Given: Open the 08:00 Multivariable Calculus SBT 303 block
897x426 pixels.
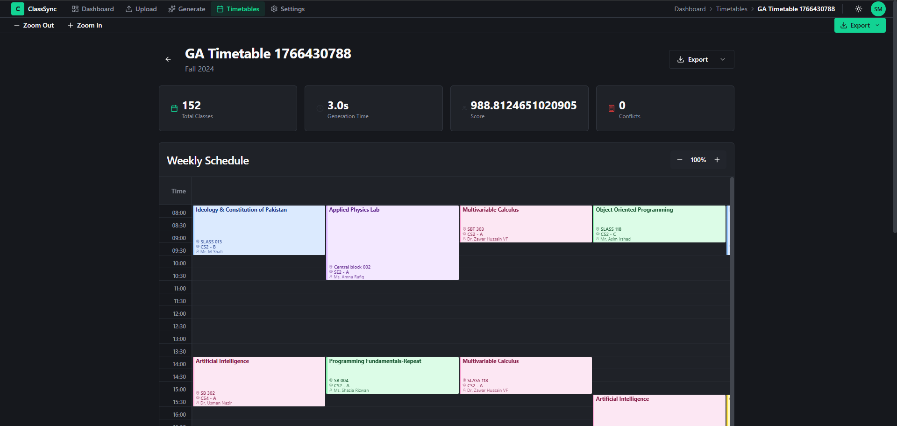Looking at the screenshot, I should point(526,224).
